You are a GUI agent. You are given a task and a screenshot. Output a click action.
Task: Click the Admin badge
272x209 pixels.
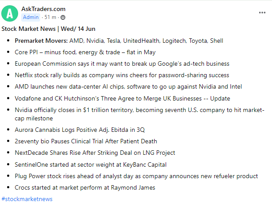click(30, 17)
